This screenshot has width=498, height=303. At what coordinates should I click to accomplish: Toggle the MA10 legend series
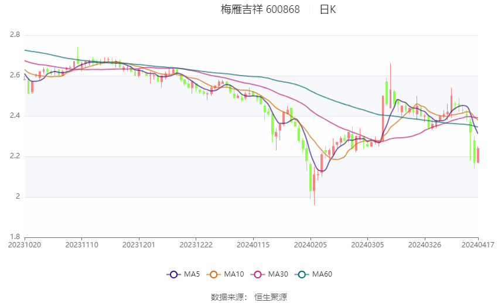(x=226, y=274)
